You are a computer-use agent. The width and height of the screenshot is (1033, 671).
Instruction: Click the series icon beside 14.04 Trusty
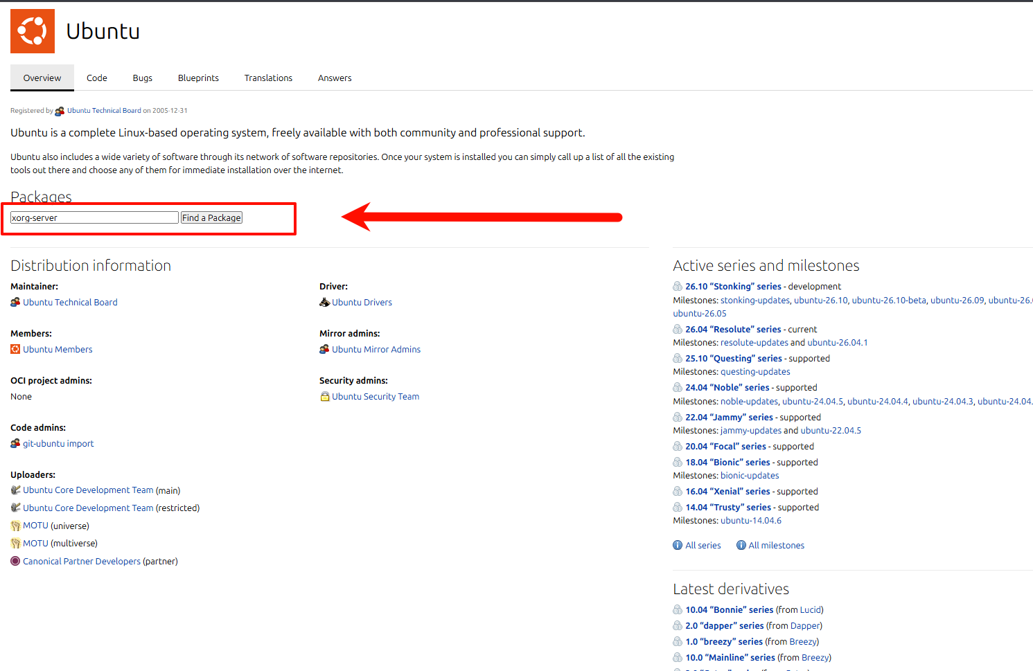click(678, 507)
